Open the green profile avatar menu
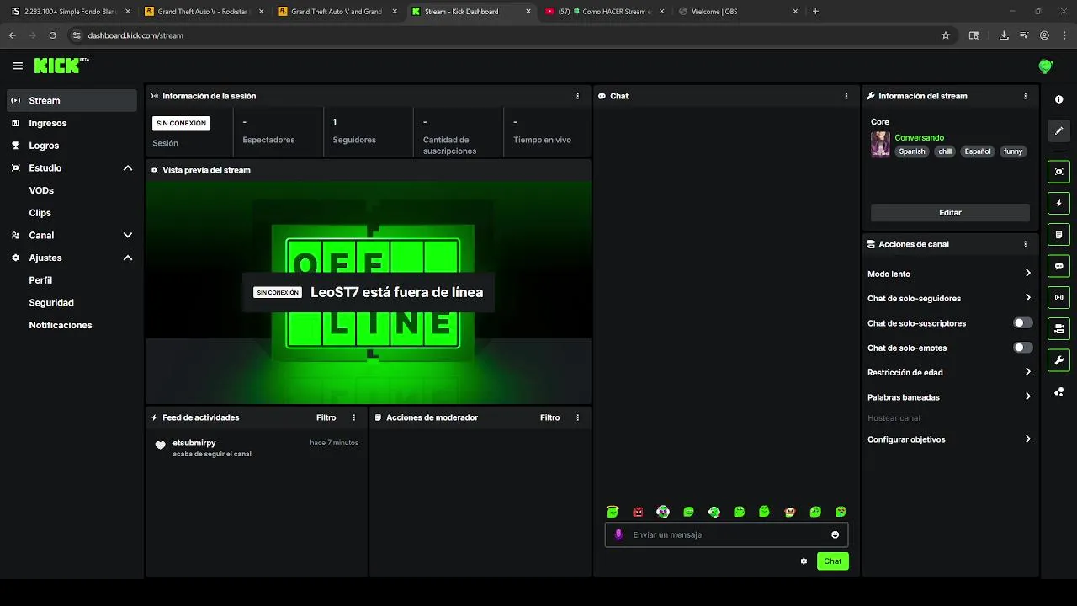This screenshot has width=1077, height=606. [1046, 66]
